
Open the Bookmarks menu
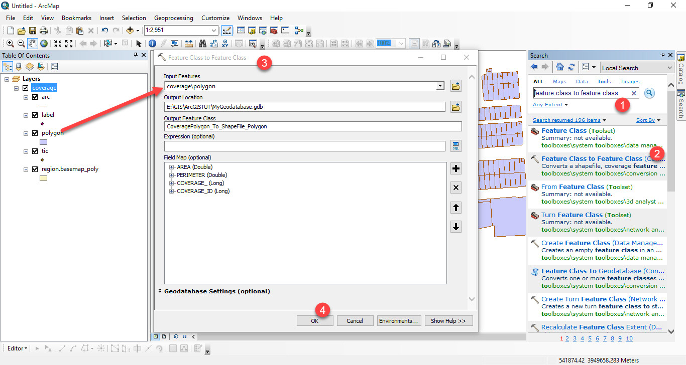coord(76,18)
